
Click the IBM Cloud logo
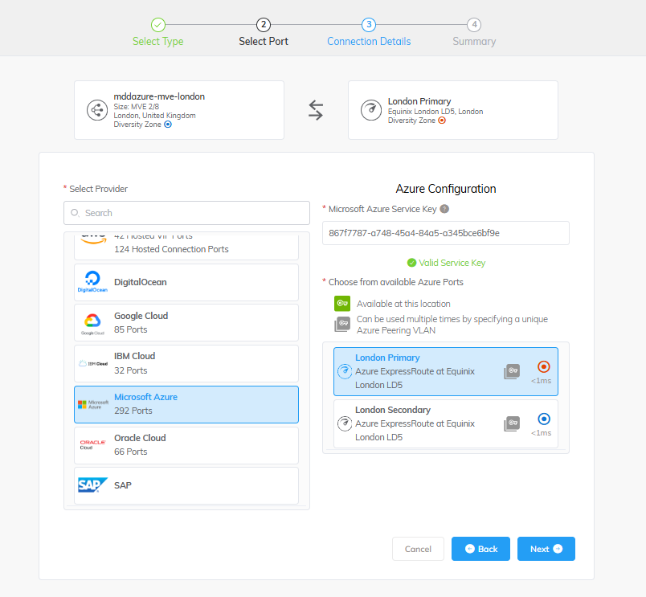(93, 363)
